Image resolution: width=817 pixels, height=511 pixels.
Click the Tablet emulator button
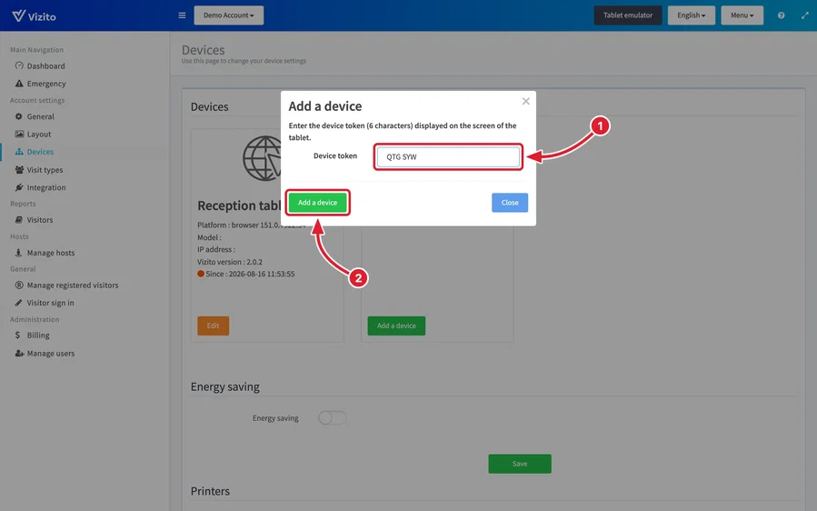point(628,15)
